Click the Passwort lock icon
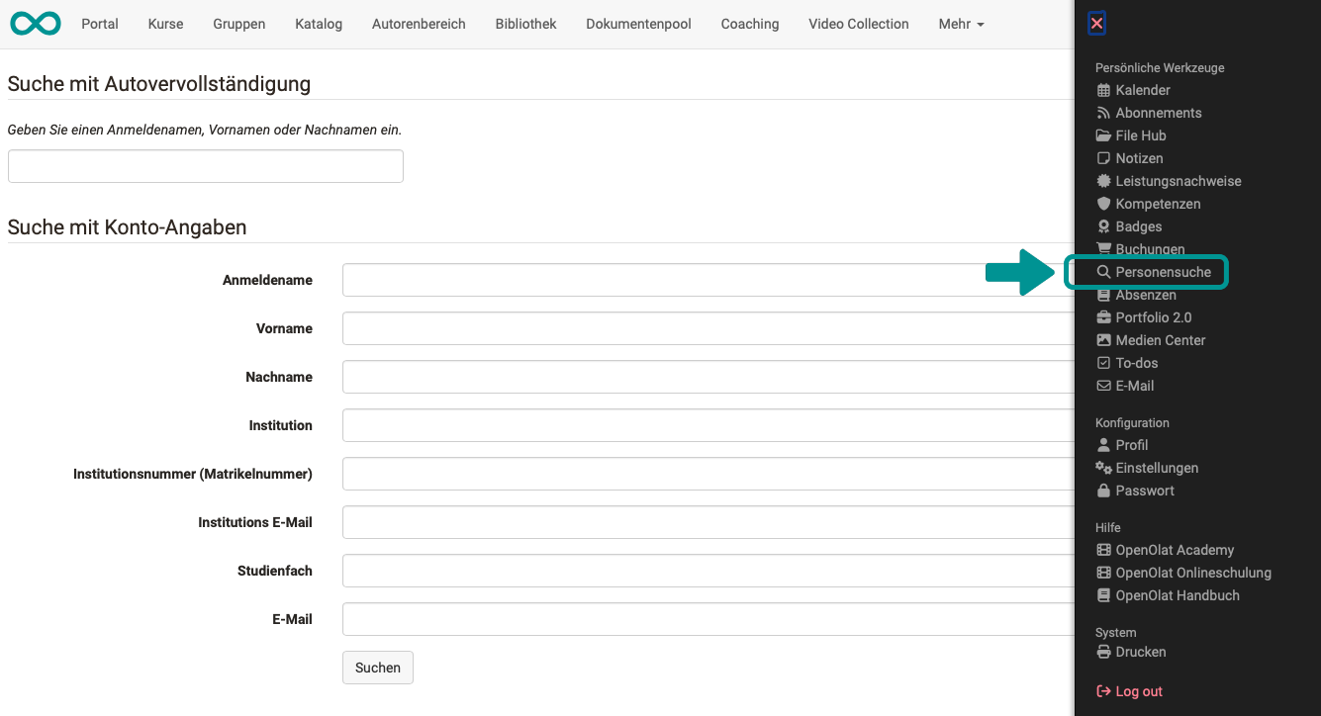This screenshot has height=716, width=1321. coord(1103,491)
